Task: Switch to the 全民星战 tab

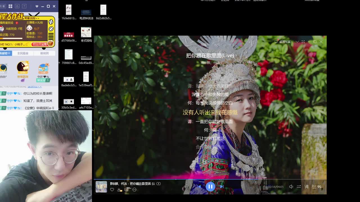Action: [23, 53]
